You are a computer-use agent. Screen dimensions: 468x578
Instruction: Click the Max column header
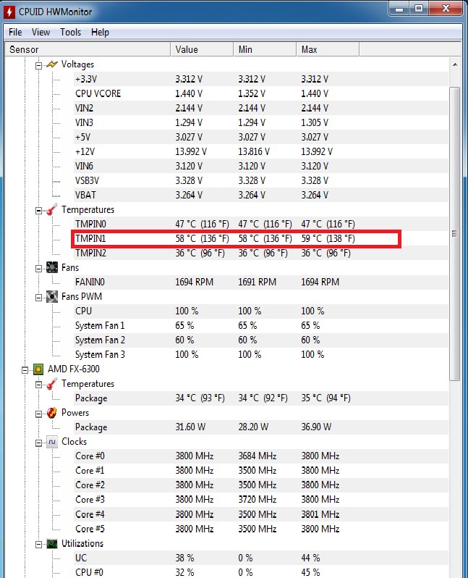[328, 49]
